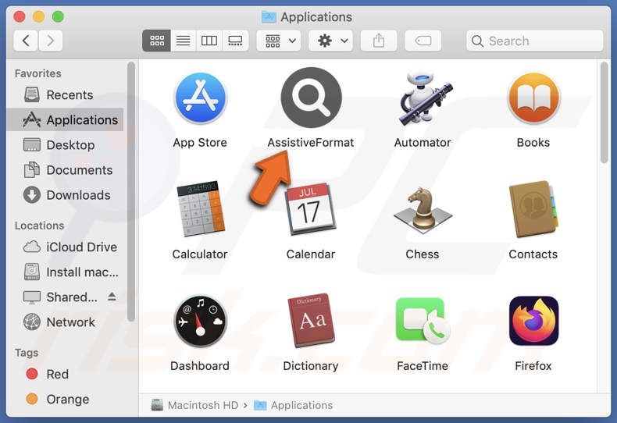Open iCloud Drive in the sidebar
The width and height of the screenshot is (617, 423).
[x=65, y=247]
